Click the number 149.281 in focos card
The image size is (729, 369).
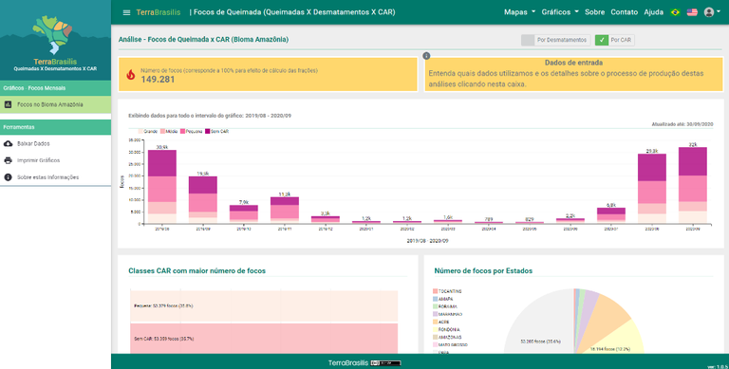[x=158, y=80]
